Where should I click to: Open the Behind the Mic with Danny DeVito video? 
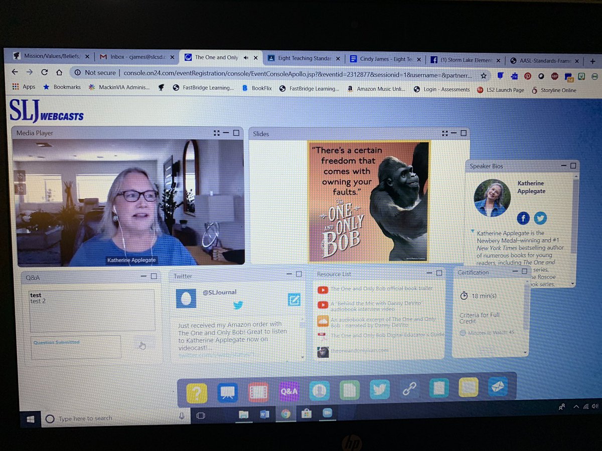(376, 307)
